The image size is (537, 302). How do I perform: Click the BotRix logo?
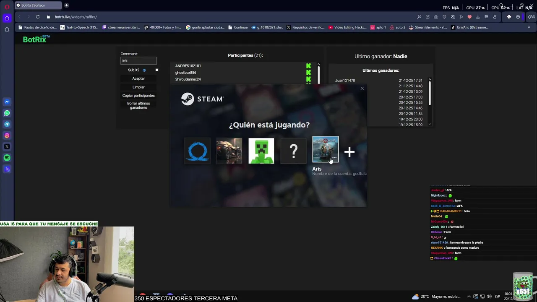36,39
